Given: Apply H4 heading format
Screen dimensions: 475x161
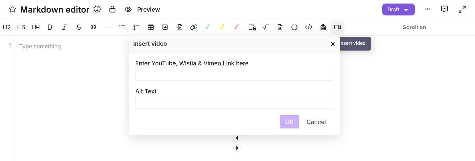Looking at the screenshot, I should (x=36, y=27).
